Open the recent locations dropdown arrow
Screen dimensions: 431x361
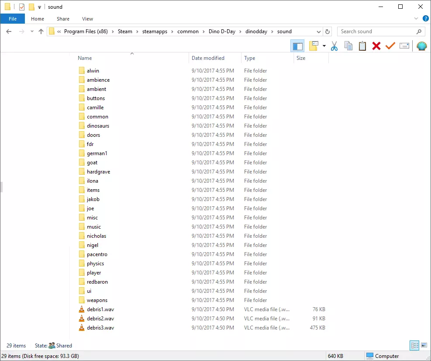click(x=32, y=31)
